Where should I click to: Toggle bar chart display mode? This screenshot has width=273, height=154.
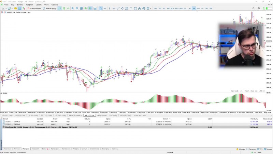coord(59,8)
